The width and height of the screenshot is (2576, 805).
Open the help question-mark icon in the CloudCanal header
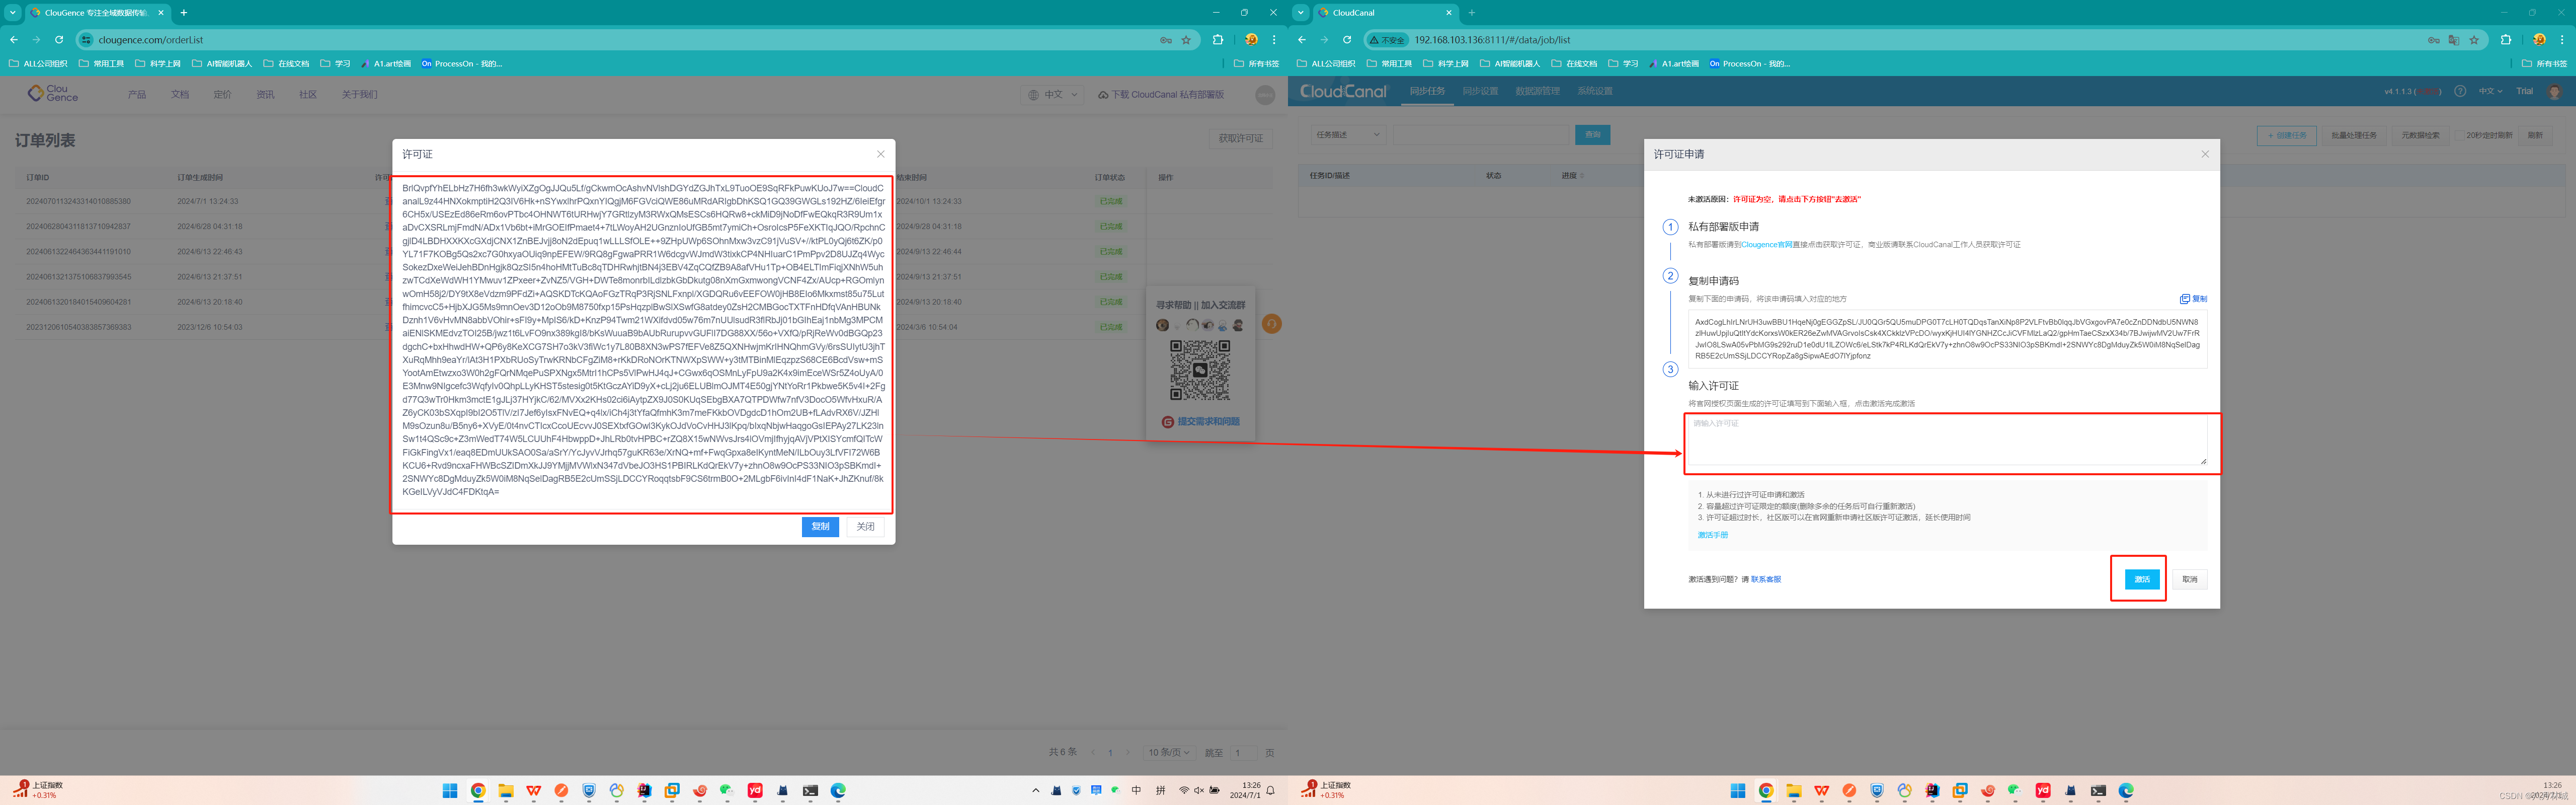click(x=2460, y=91)
